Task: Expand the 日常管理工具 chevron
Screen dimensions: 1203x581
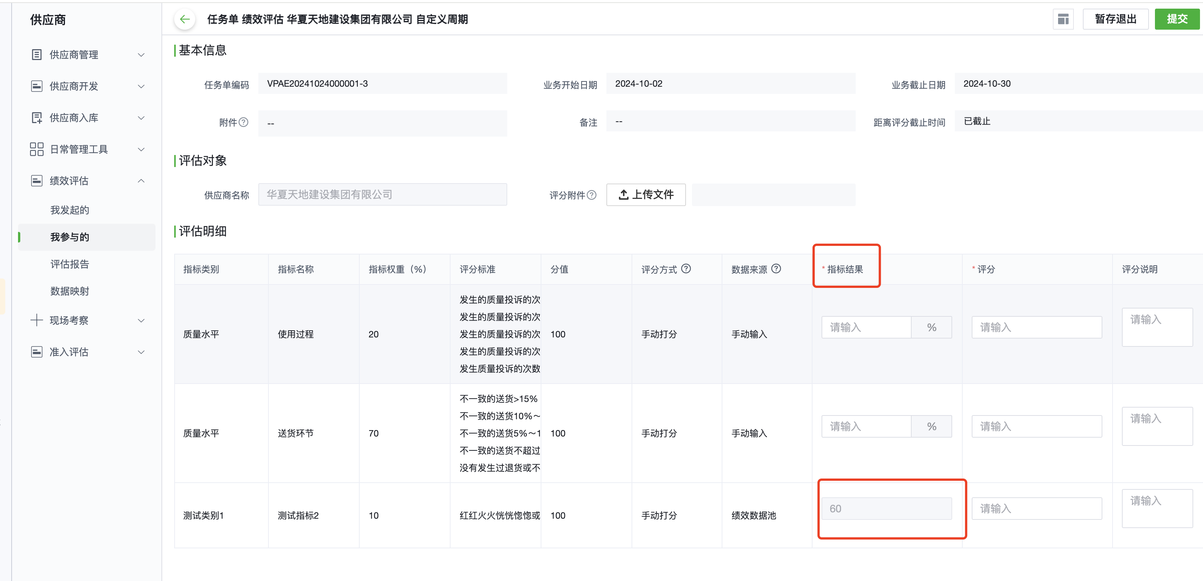Action: (141, 149)
